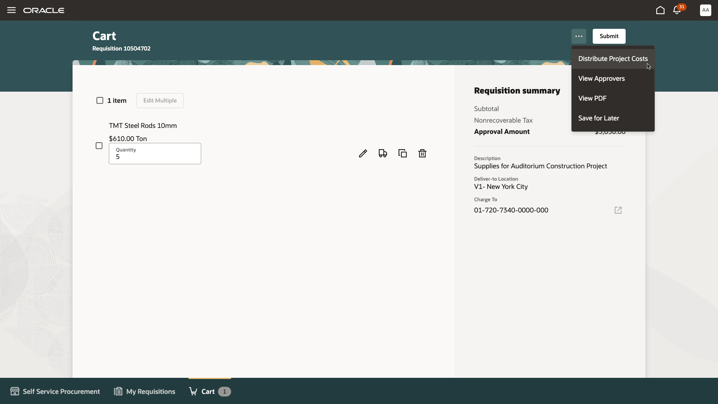Toggle the select all 1 item checkbox
Image resolution: width=718 pixels, height=404 pixels.
click(100, 101)
